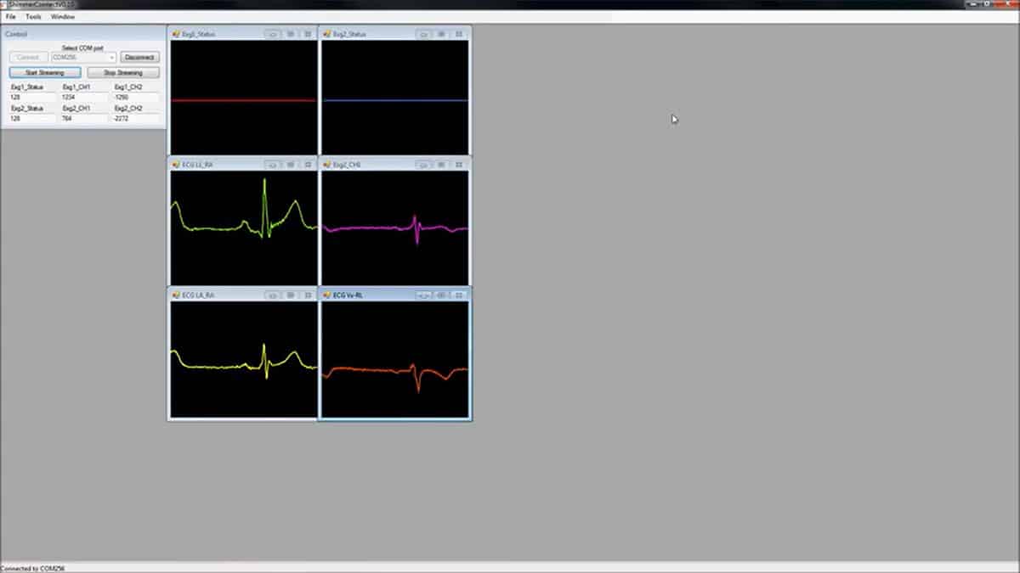Open the Tools menu

coord(33,17)
